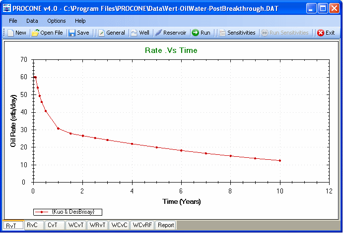Click the Reservoir toolbar icon
Viewport: 343px width, 233px height.
tap(158, 33)
